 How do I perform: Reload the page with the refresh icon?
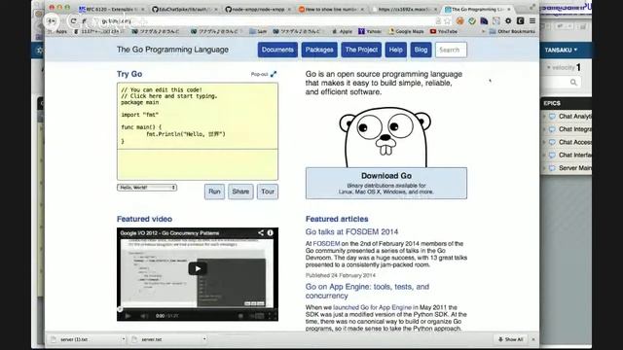tap(74, 20)
